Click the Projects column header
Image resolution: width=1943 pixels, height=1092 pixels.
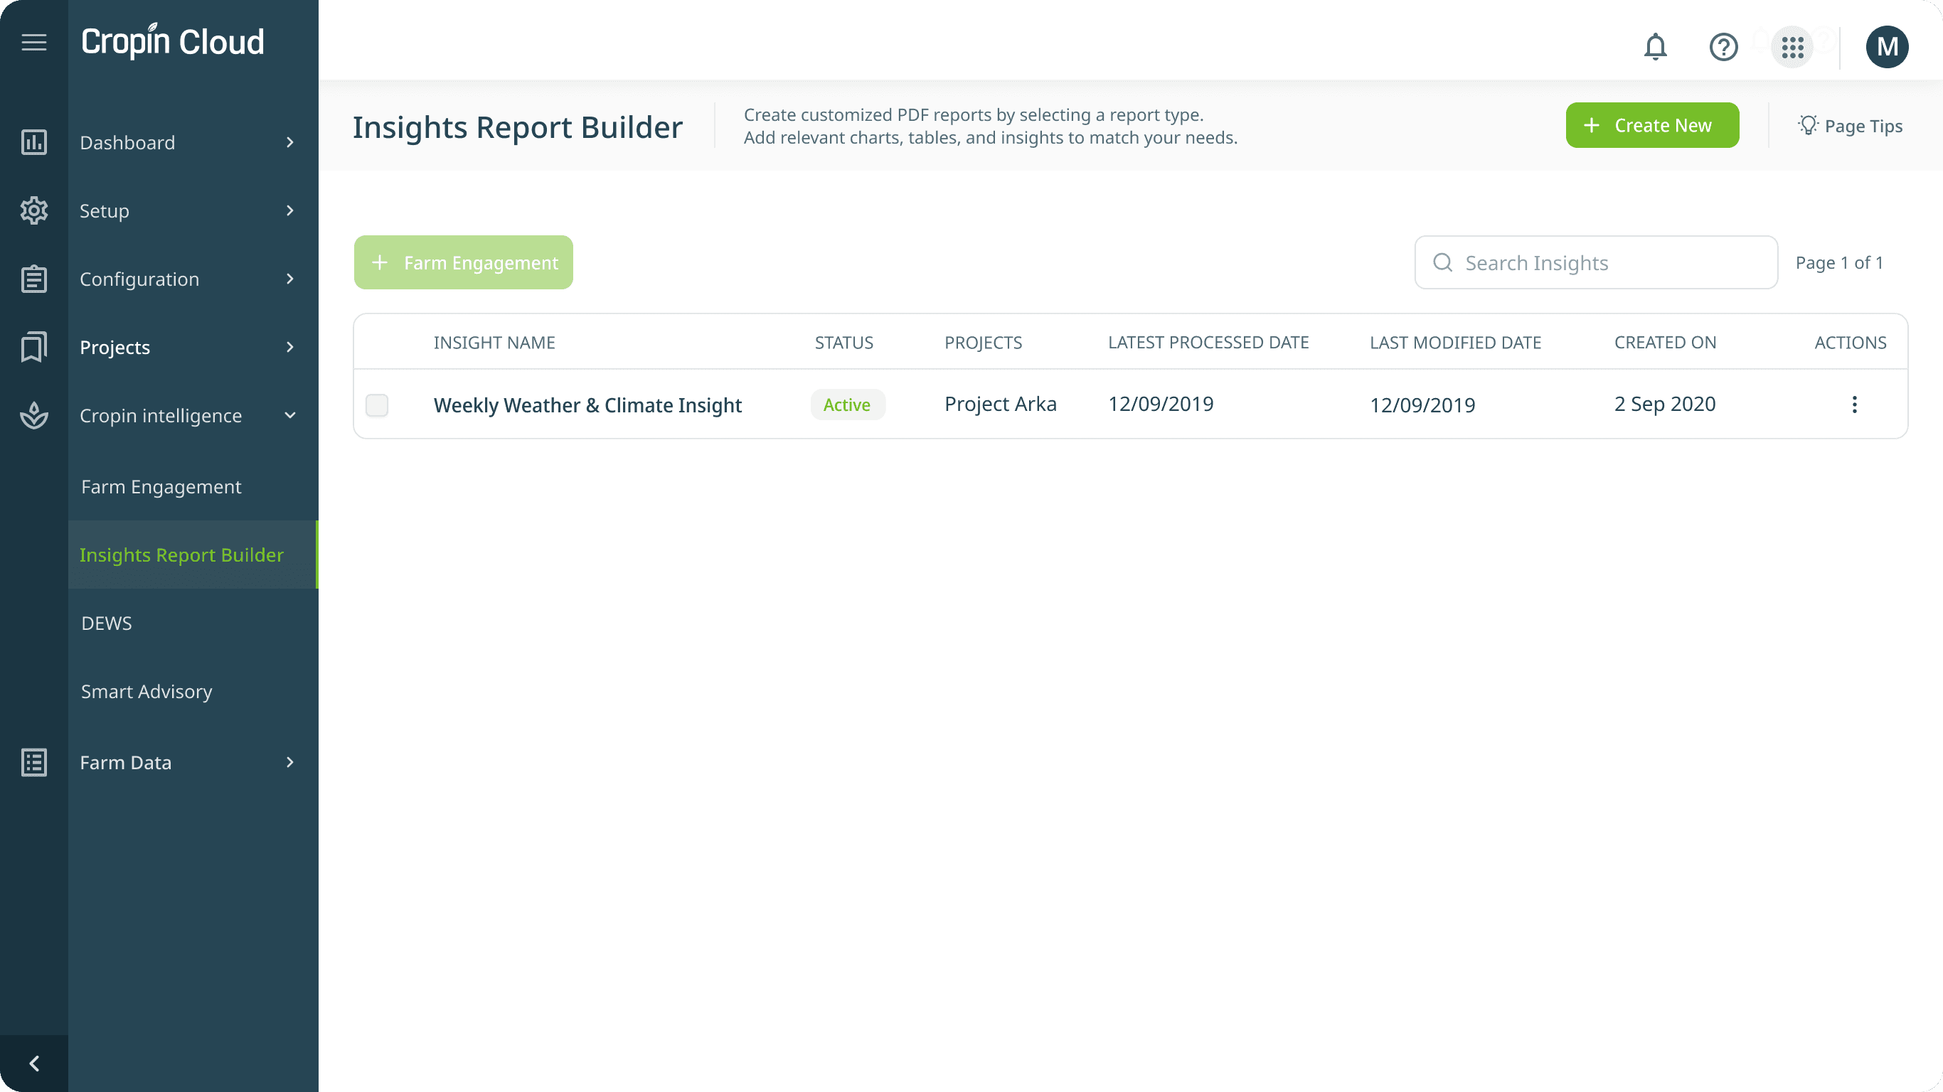point(983,343)
